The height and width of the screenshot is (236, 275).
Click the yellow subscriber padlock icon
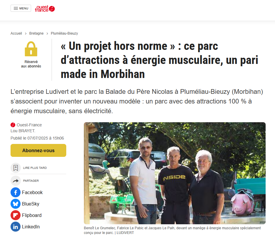click(31, 49)
